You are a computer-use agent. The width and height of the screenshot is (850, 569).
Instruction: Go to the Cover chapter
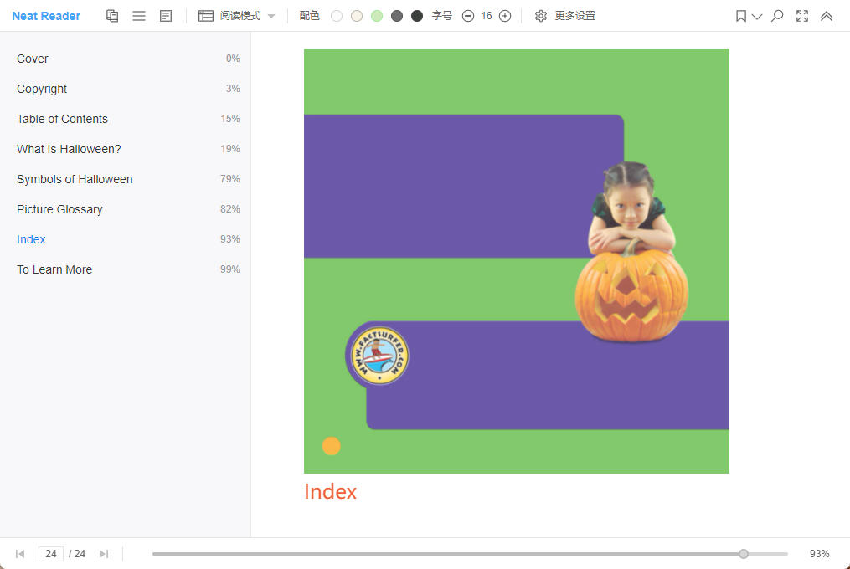click(x=32, y=59)
